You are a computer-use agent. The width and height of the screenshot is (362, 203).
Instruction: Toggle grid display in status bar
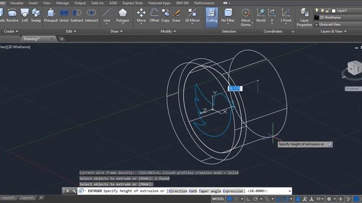tap(230, 199)
